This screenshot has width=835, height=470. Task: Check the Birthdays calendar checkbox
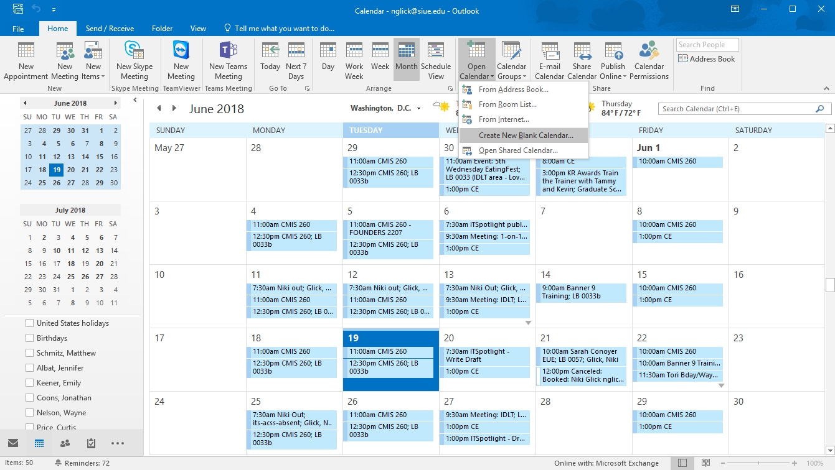[29, 338]
